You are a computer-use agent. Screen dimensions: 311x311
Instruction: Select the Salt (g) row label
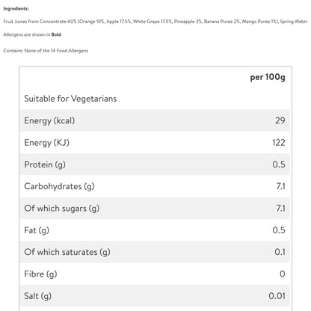coord(38,296)
